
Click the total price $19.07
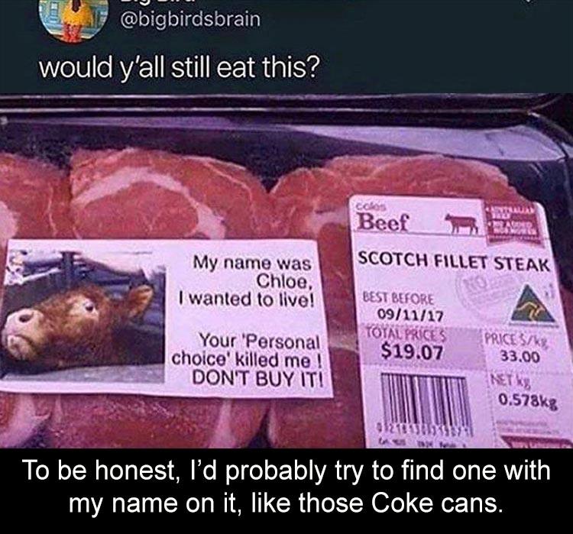(x=413, y=352)
